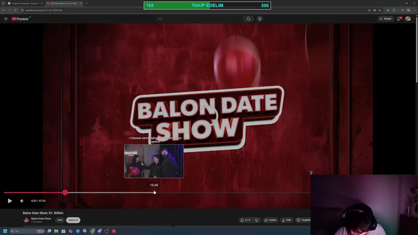Open Discord from the taskbar
The image size is (418, 235).
pyautogui.click(x=100, y=231)
